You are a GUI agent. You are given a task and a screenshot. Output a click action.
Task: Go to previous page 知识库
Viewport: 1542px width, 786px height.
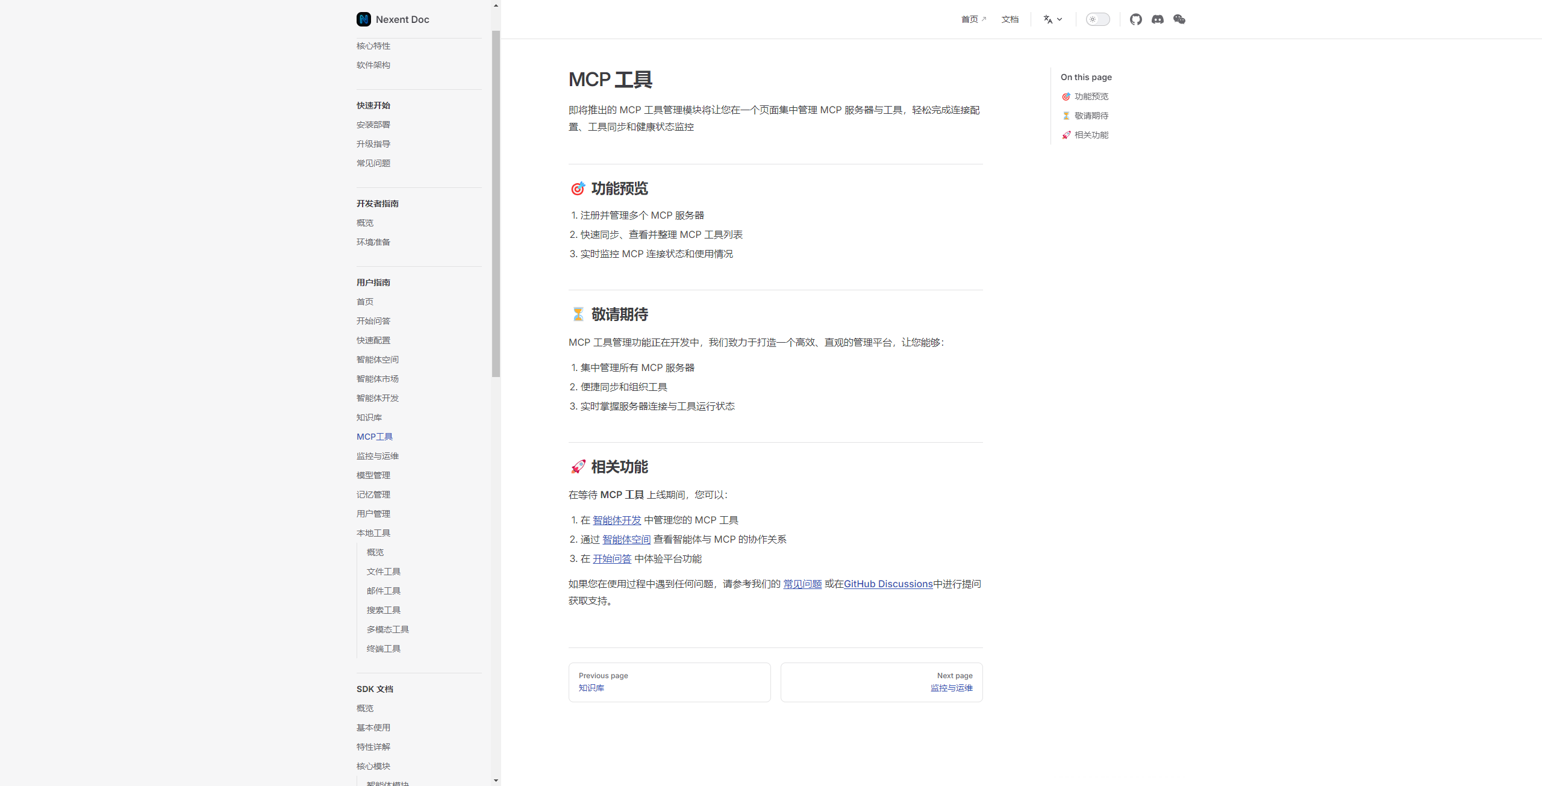[x=591, y=688]
